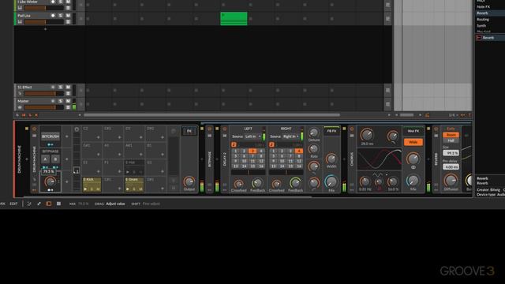Click the S1 Effect track type icon

[20, 93]
